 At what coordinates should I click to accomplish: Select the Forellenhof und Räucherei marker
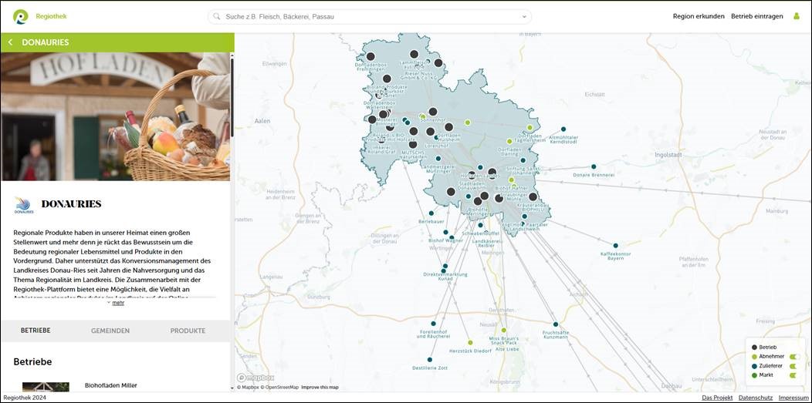pyautogui.click(x=434, y=323)
